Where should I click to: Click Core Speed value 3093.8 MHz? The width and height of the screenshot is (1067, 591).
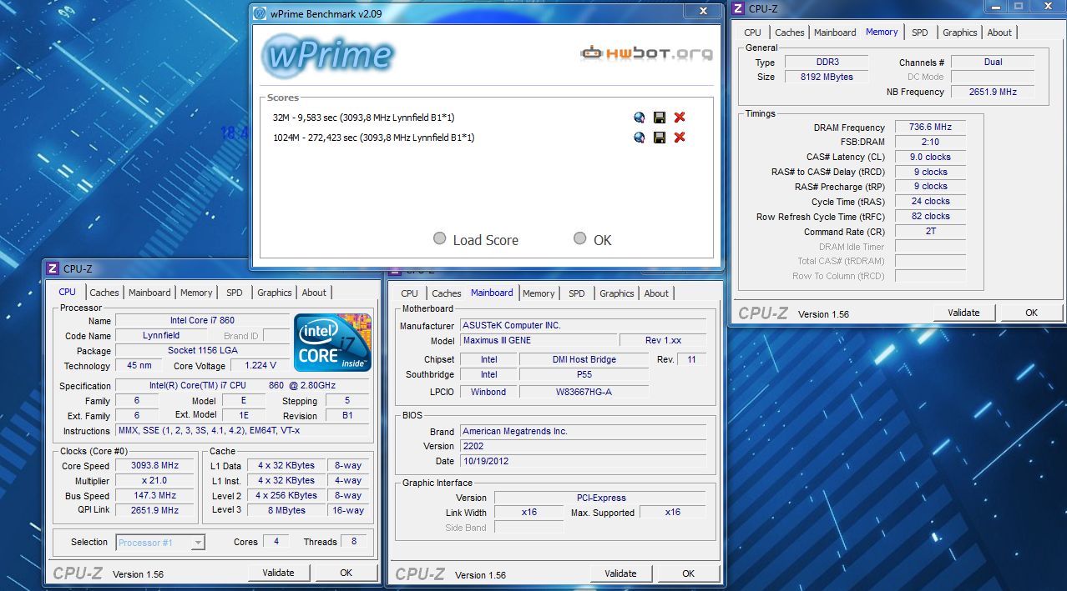(x=154, y=465)
